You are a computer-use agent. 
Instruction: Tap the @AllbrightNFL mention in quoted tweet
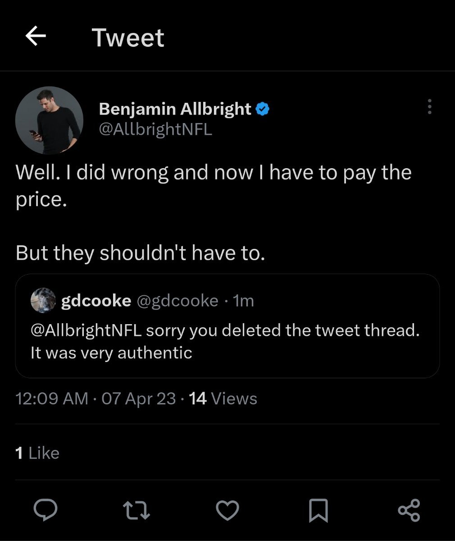point(86,330)
